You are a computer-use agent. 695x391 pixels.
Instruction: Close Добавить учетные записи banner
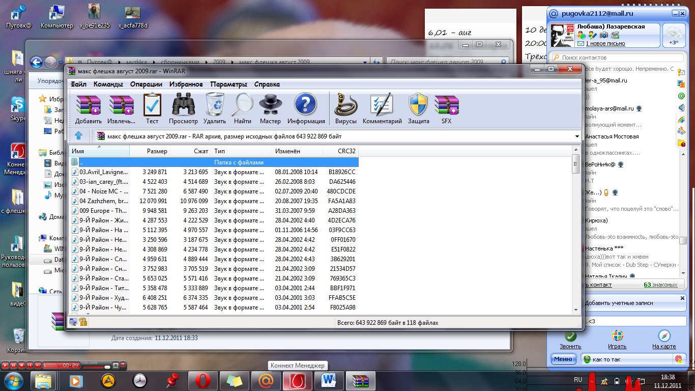(682, 298)
